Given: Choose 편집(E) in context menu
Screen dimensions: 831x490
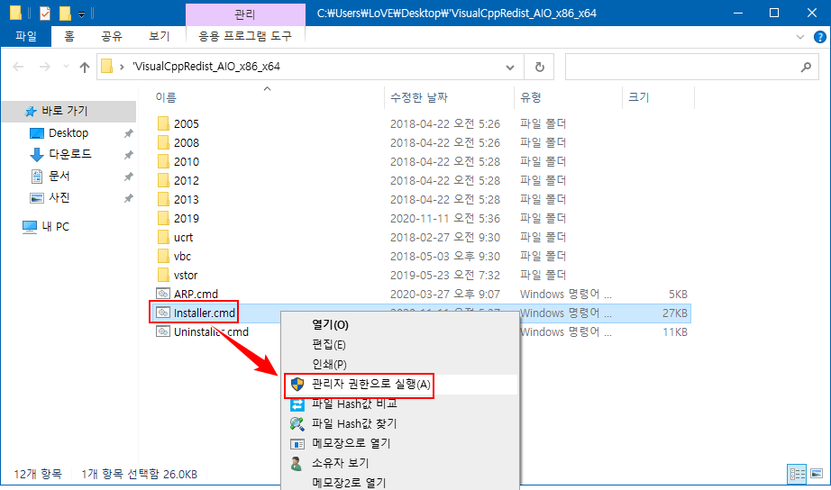Looking at the screenshot, I should pos(400,345).
